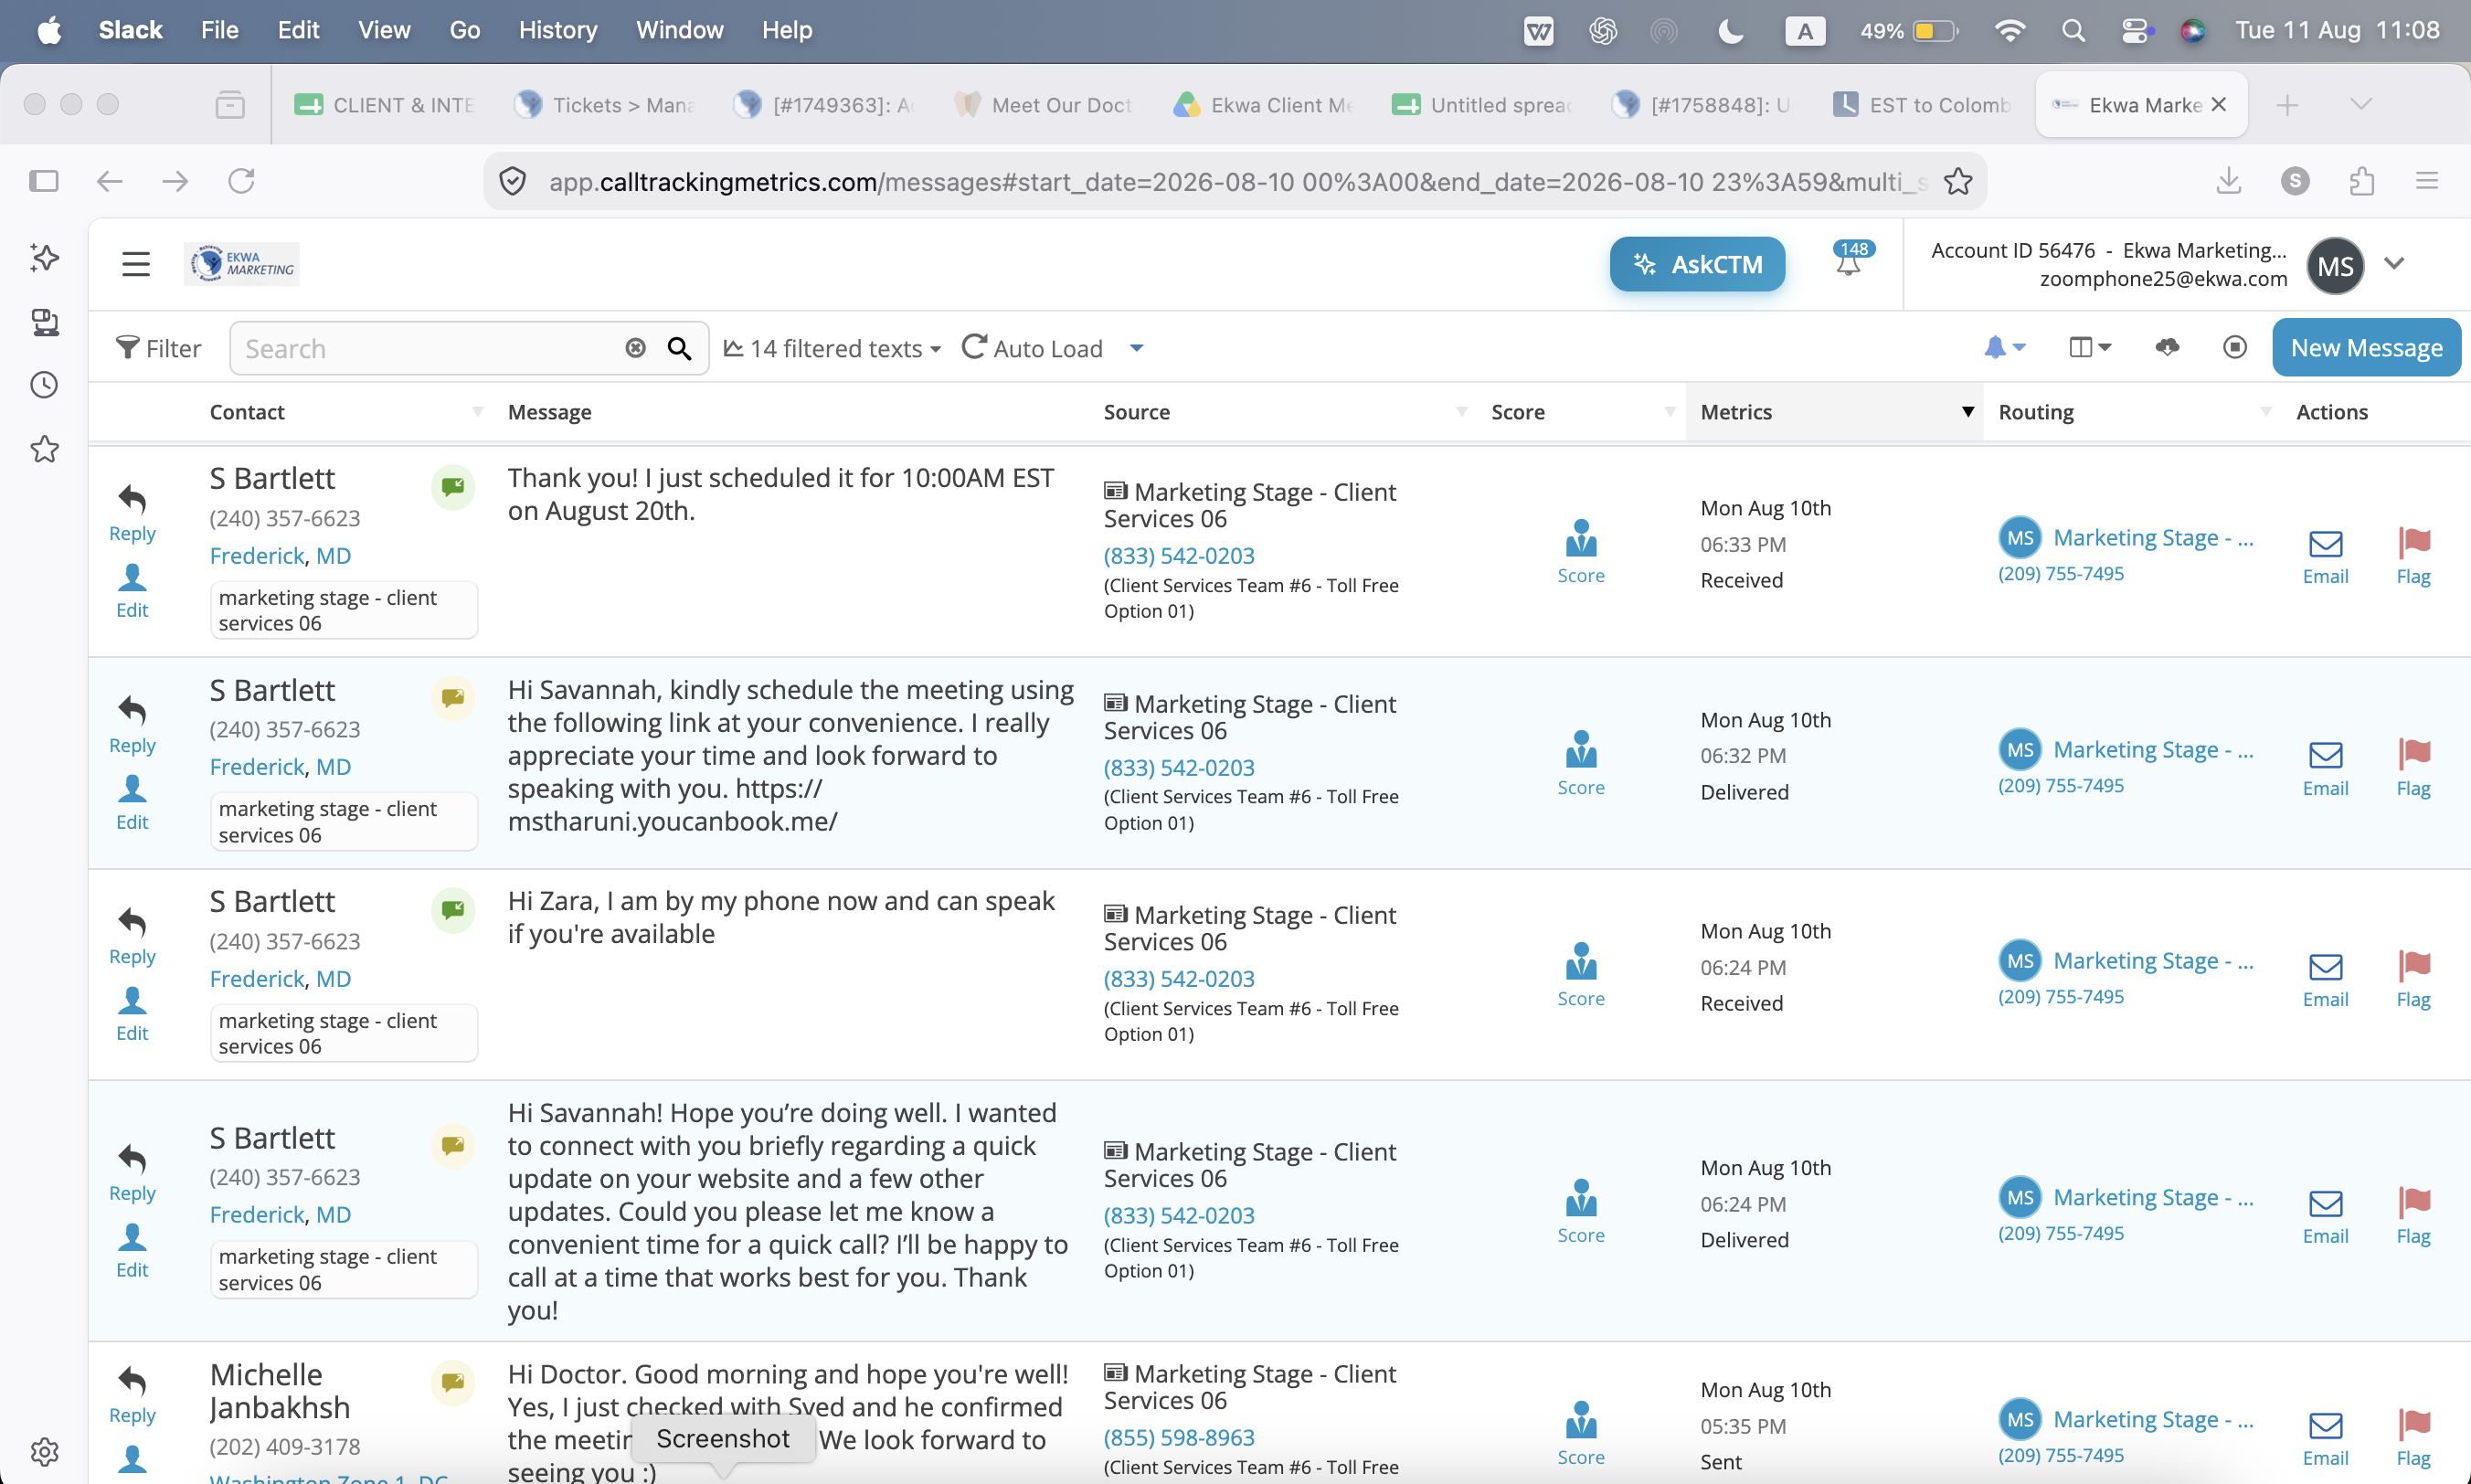Image resolution: width=2471 pixels, height=1484 pixels.
Task: Open the Filter button
Action: click(x=158, y=348)
